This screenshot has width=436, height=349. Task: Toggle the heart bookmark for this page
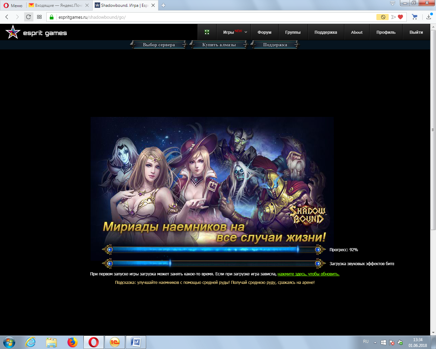click(401, 17)
